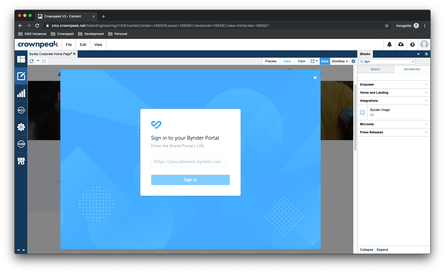Click the Expand link in Blocks panel
The image size is (445, 273).
click(382, 250)
